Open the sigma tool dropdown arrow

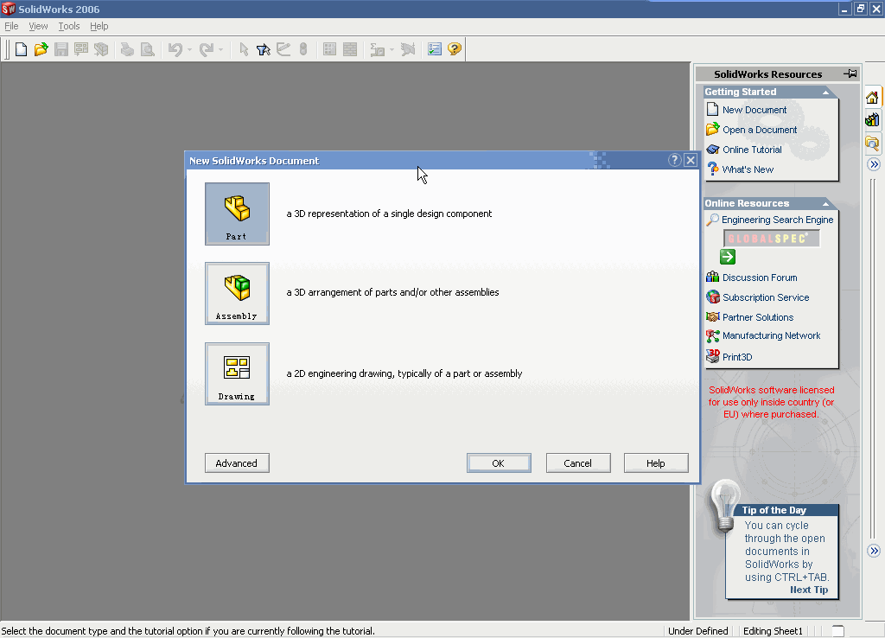point(392,49)
